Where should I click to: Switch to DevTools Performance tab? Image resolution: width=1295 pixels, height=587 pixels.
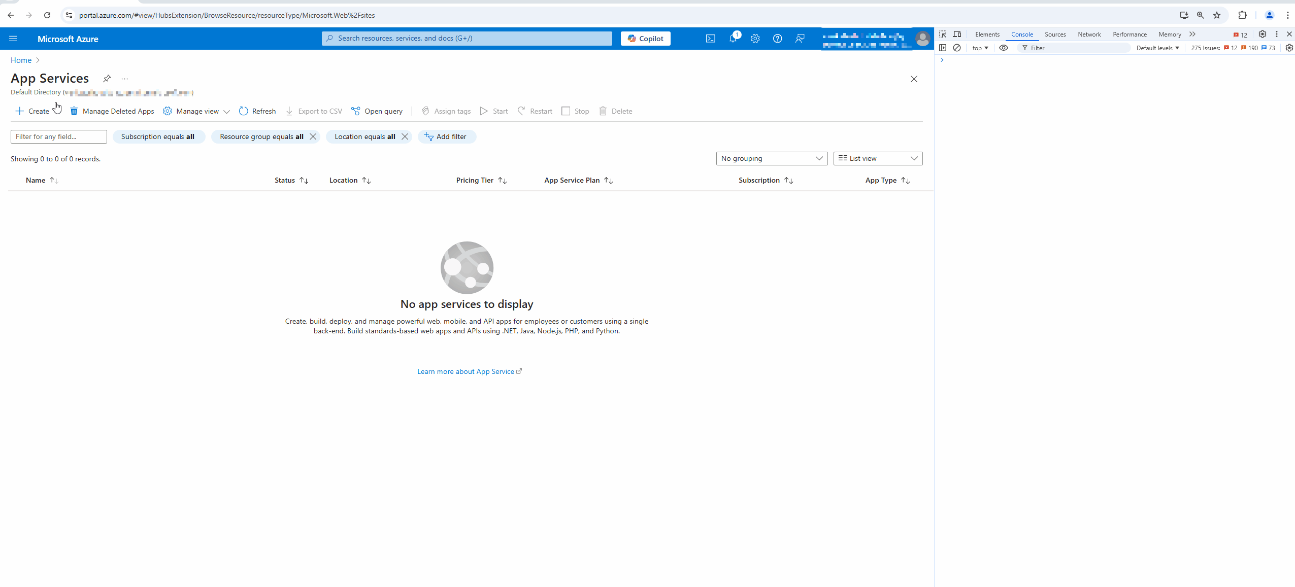pyautogui.click(x=1130, y=34)
